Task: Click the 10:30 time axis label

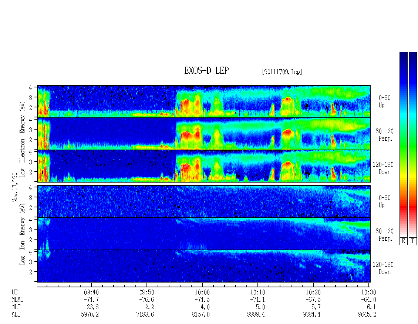Action: pyautogui.click(x=368, y=292)
